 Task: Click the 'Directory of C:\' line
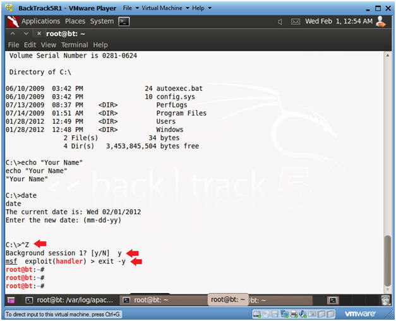click(40, 72)
